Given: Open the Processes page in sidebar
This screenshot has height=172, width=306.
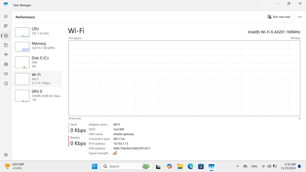Looking at the screenshot, I should point(6,26).
